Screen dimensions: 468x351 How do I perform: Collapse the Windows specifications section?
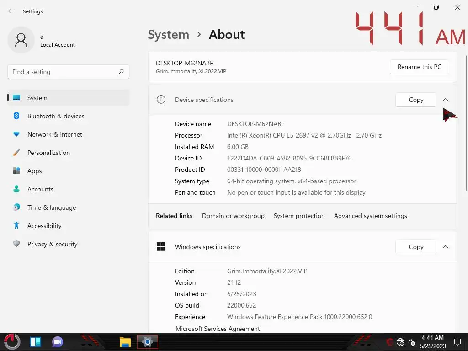[x=445, y=247]
